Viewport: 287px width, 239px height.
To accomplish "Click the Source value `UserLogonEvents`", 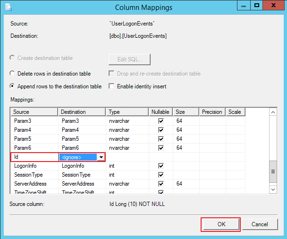I will pyautogui.click(x=132, y=24).
